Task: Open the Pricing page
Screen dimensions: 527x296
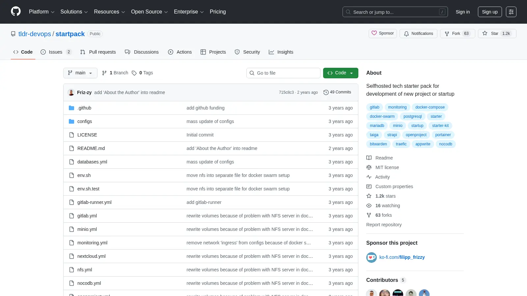Action: pyautogui.click(x=218, y=12)
